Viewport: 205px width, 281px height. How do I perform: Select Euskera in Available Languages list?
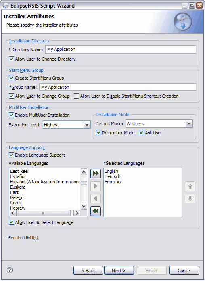click(18, 187)
